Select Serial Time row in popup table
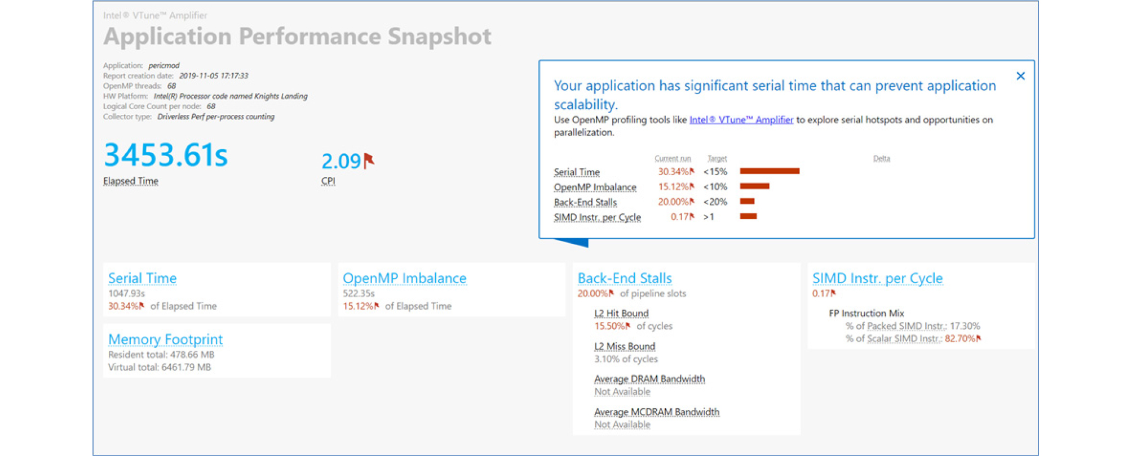This screenshot has width=1132, height=456. (x=576, y=172)
